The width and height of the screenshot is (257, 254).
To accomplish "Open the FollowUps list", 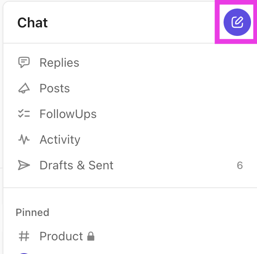I will 68,114.
